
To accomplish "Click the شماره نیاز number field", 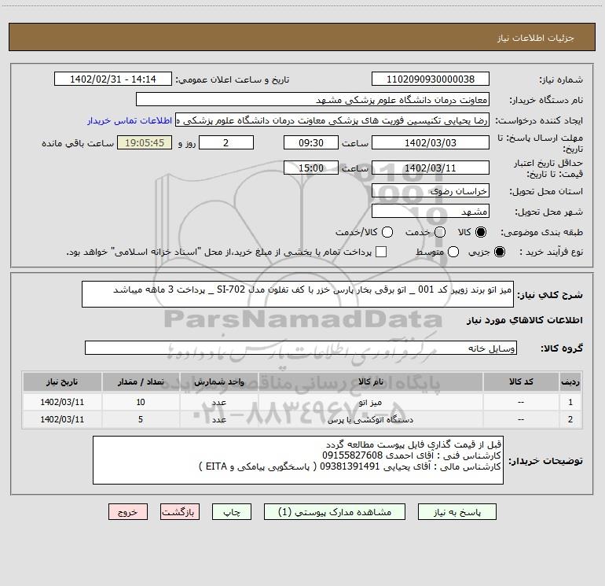I will coord(431,79).
